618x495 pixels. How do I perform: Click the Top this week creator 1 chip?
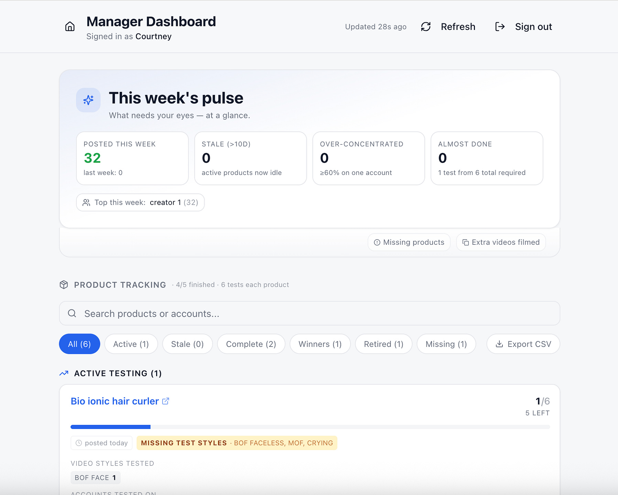[x=140, y=202]
